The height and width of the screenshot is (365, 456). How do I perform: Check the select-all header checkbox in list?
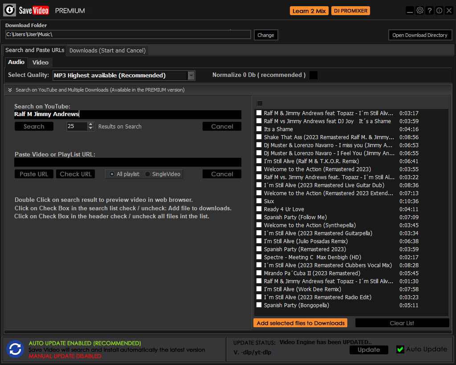(260, 103)
